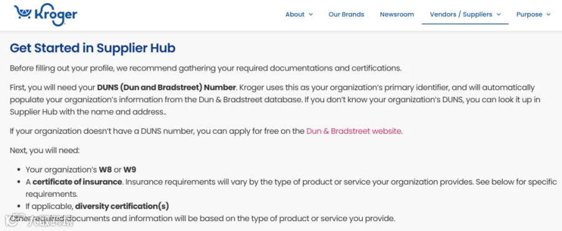Click the 'Next, you will need:' line
562x231 pixels.
[x=45, y=150]
